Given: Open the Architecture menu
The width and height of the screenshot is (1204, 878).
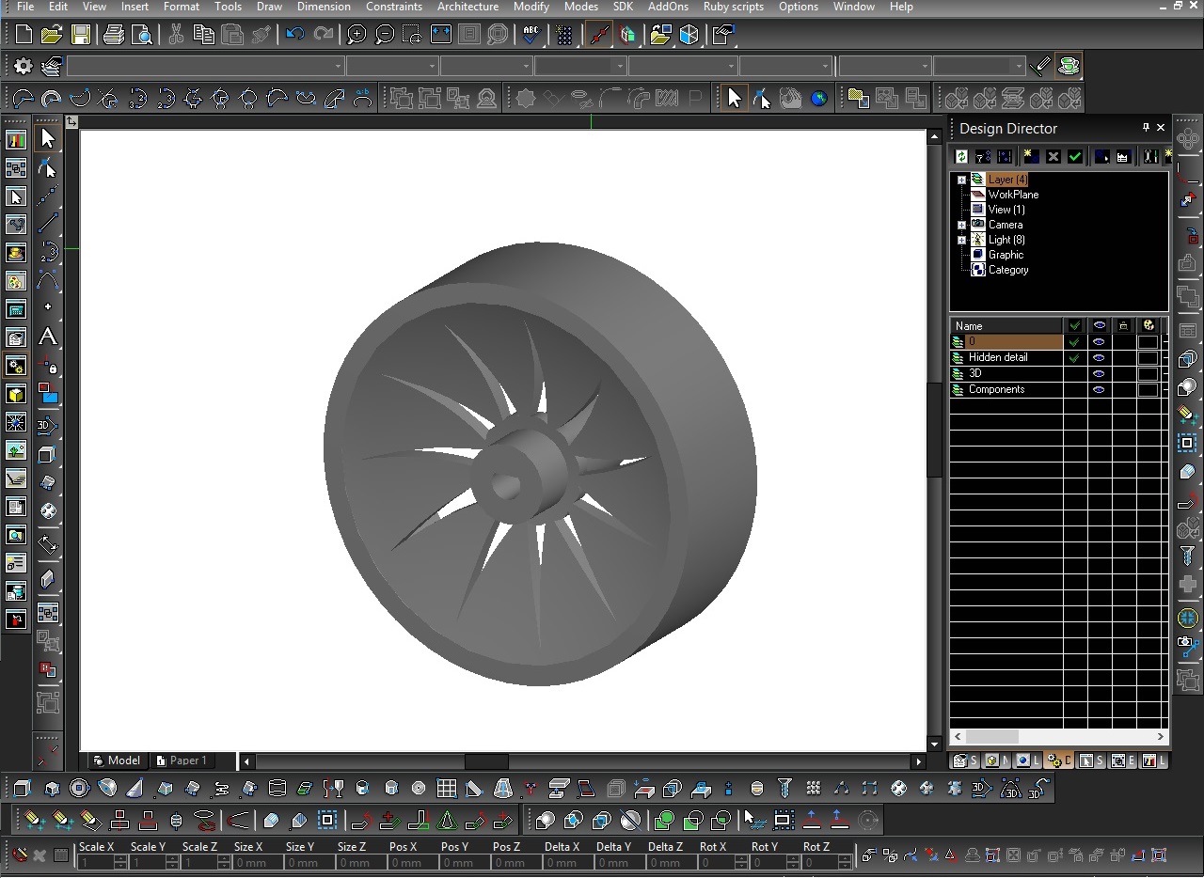Looking at the screenshot, I should [467, 7].
